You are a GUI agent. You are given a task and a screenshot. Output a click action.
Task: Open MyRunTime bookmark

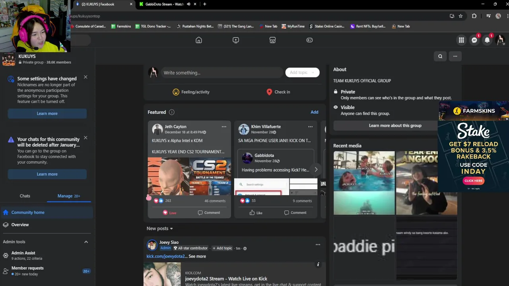[293, 26]
